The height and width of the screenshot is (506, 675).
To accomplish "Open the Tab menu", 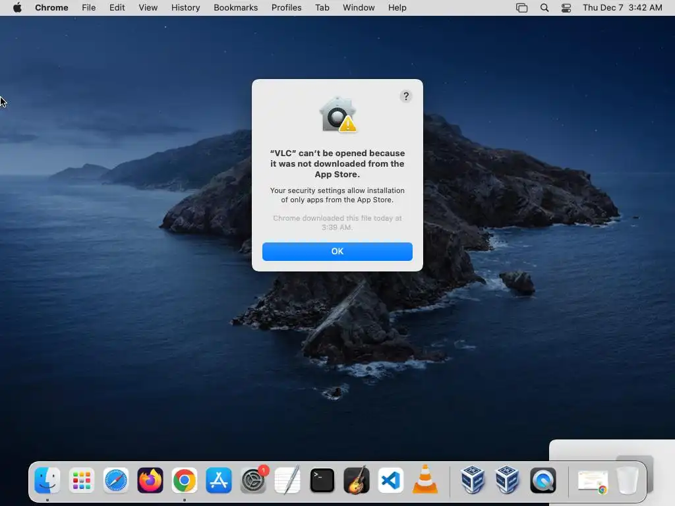I will pyautogui.click(x=322, y=8).
